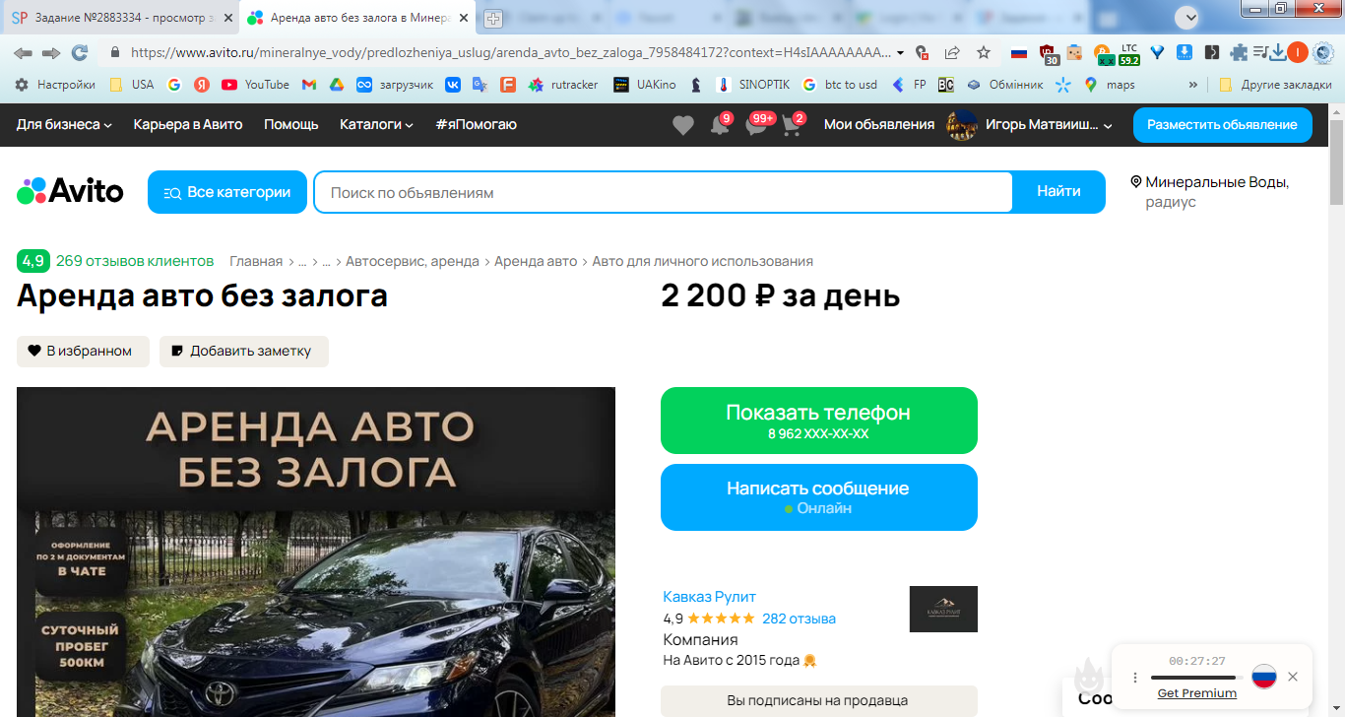Screen dimensions: 1345x717
Task: Open the shopping cart icon
Action: coord(793,125)
